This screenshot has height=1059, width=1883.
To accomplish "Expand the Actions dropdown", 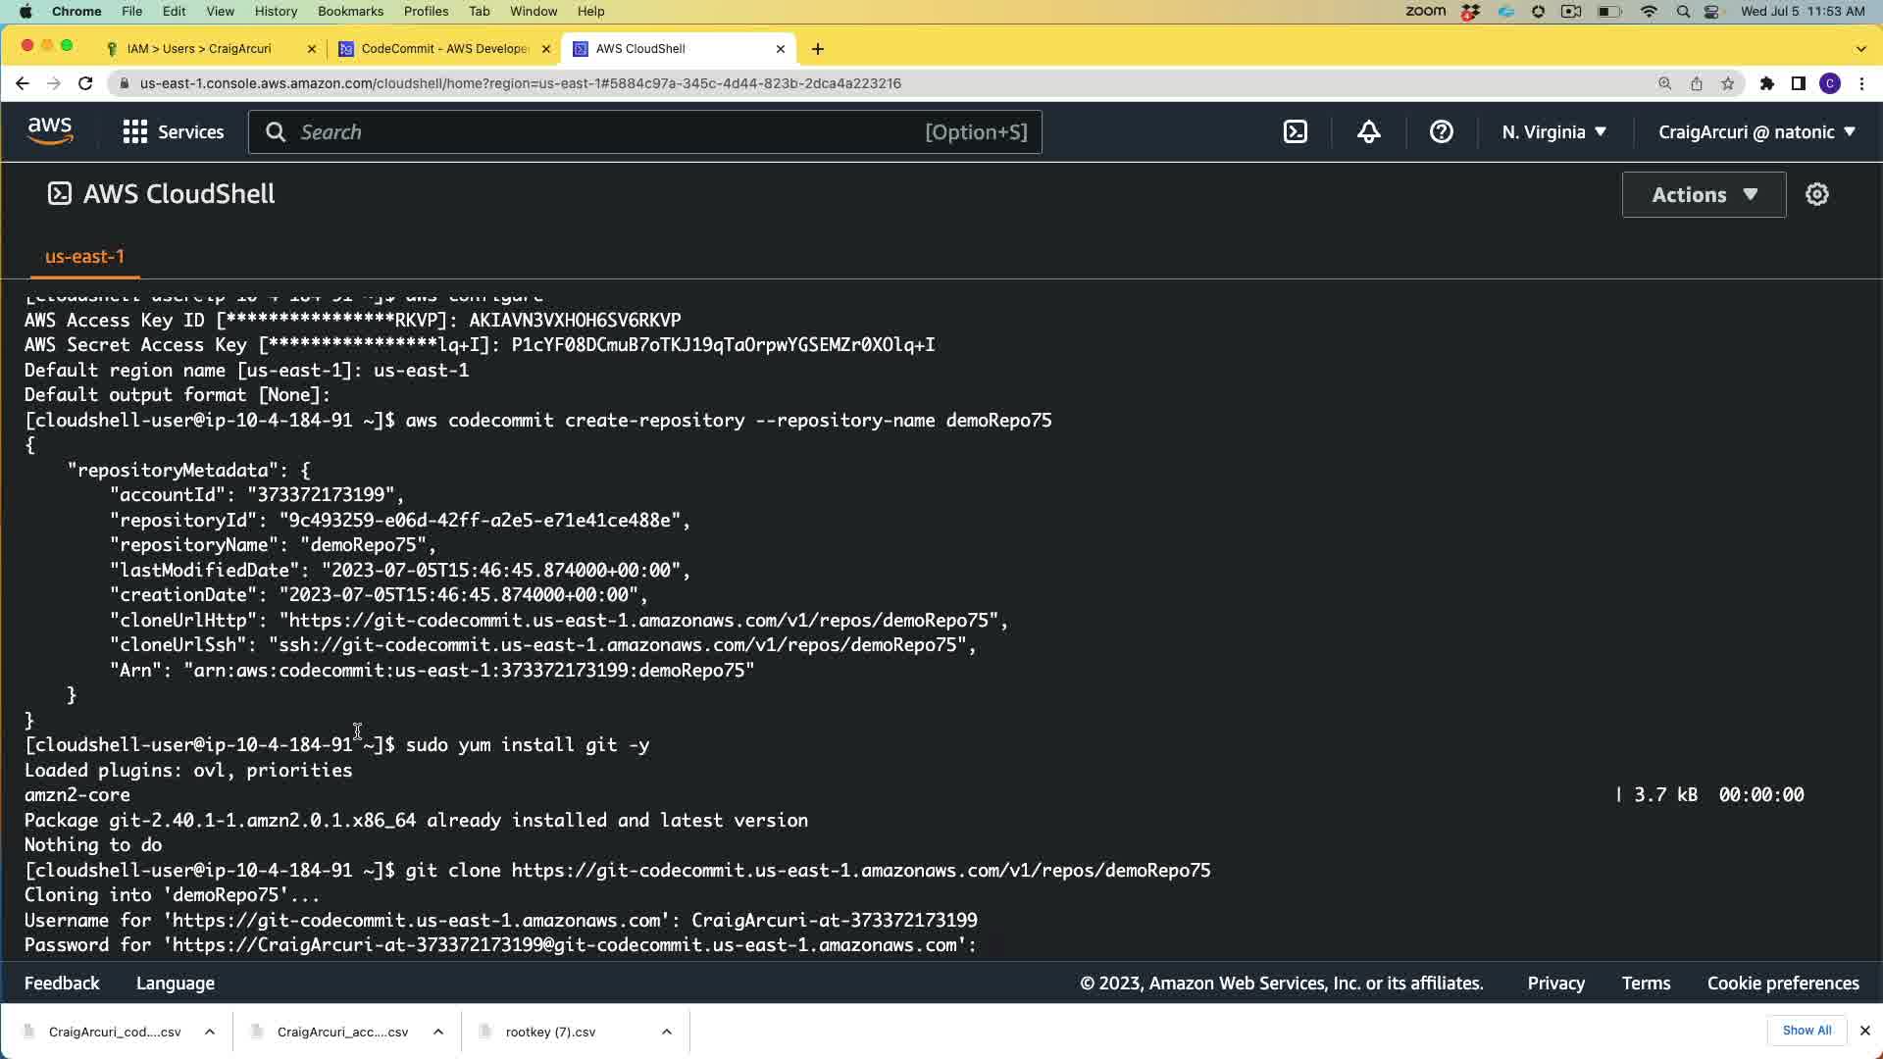I will pos(1704,194).
